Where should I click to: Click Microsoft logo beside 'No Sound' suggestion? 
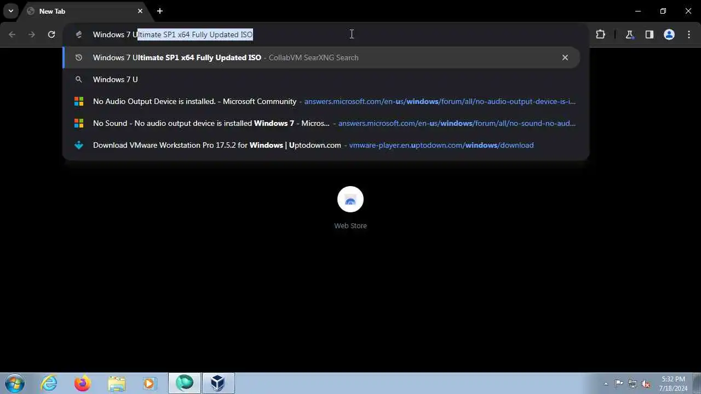click(79, 123)
